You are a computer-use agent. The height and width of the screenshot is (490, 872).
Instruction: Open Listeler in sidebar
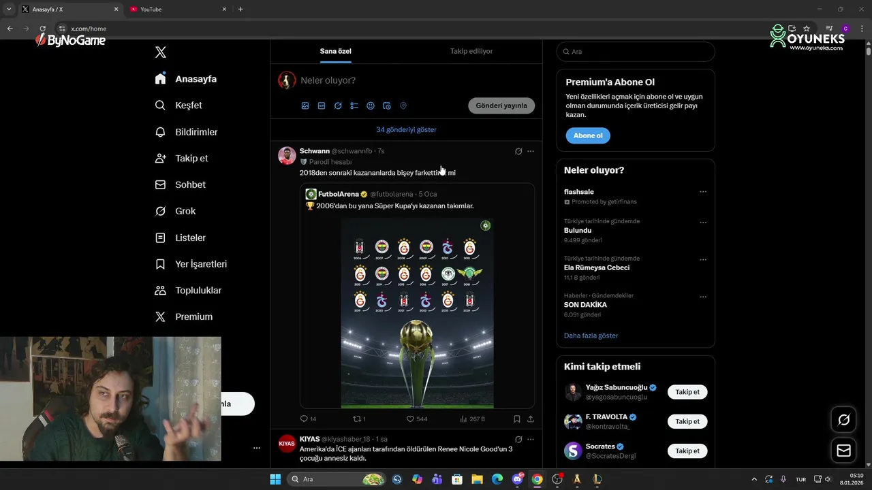pos(181,238)
